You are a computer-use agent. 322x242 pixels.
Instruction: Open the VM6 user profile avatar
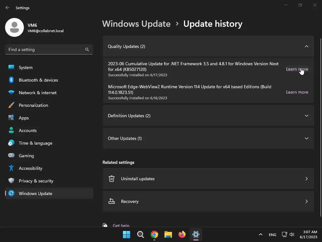14,27
